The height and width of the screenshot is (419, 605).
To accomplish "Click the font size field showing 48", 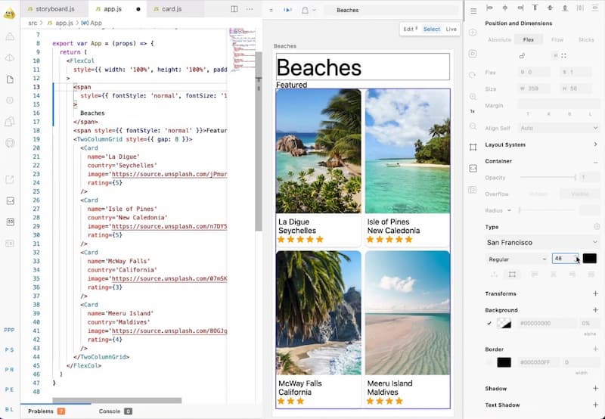I will coord(564,259).
